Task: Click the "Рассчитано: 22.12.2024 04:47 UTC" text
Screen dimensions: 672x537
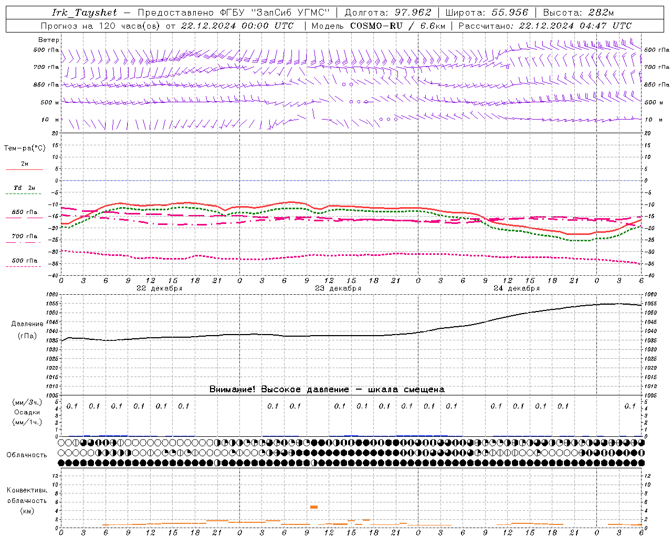Action: [545, 26]
